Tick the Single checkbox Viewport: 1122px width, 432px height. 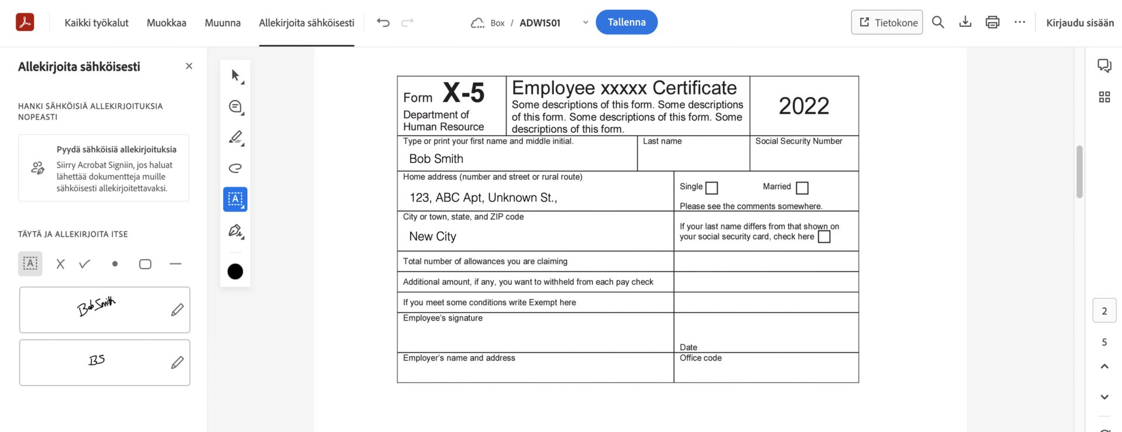pos(712,188)
